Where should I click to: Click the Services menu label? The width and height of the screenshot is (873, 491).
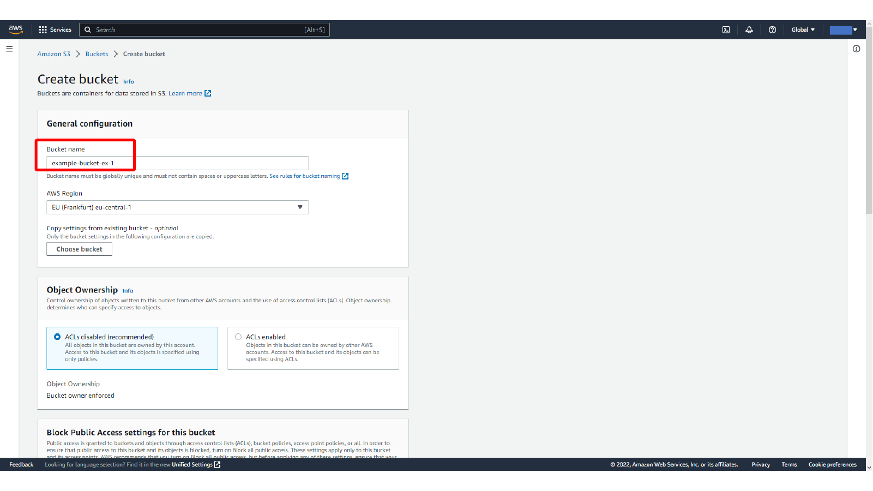[x=61, y=30]
